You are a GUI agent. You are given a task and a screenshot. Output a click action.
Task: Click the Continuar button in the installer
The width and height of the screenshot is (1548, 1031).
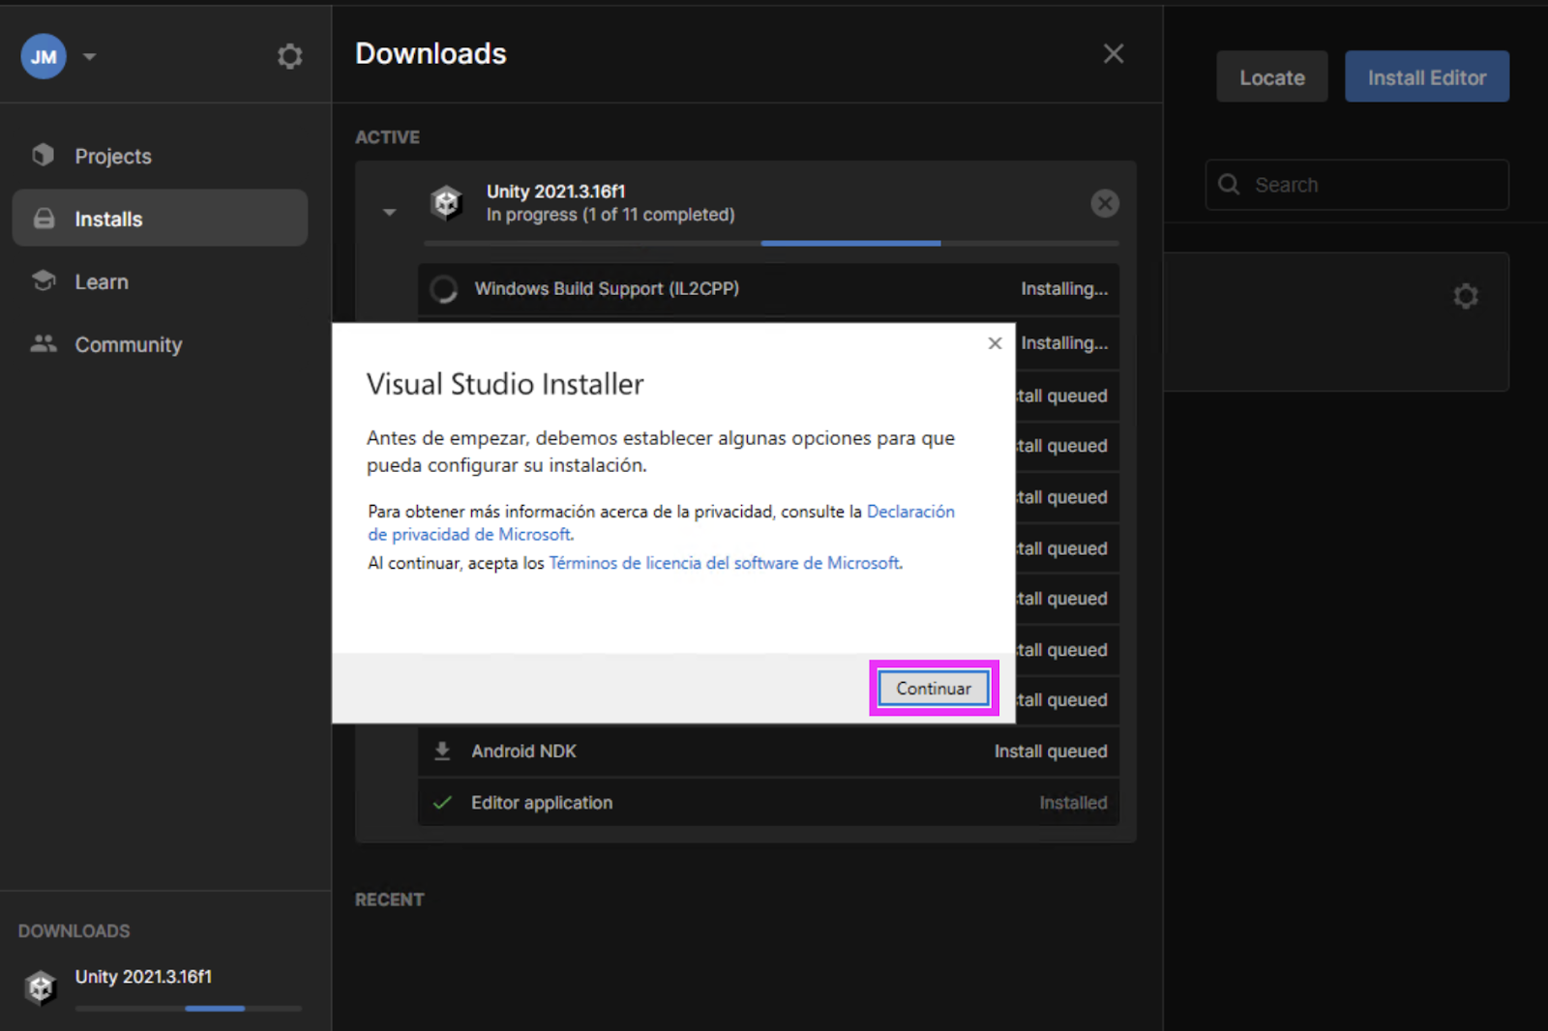point(933,689)
